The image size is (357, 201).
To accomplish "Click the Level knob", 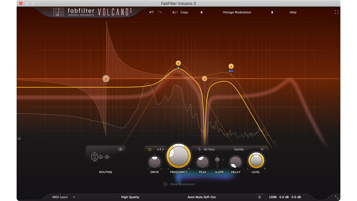I will (256, 161).
